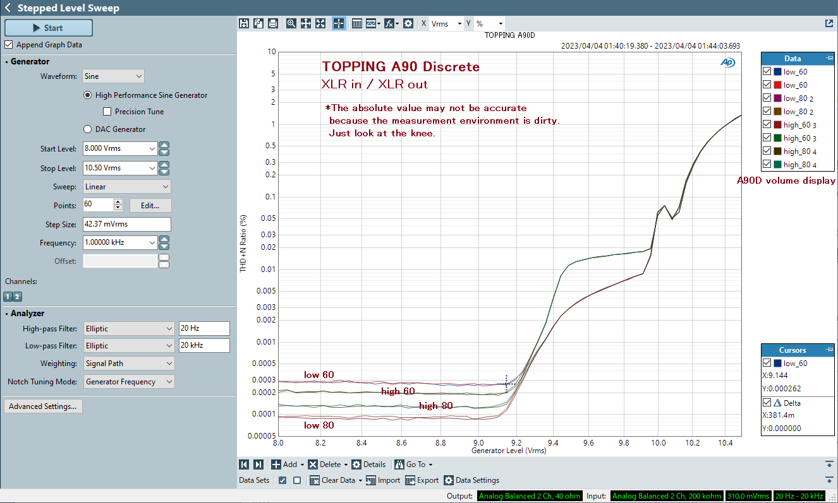Go back using the header arrow
This screenshot has height=503, width=838.
(8, 8)
